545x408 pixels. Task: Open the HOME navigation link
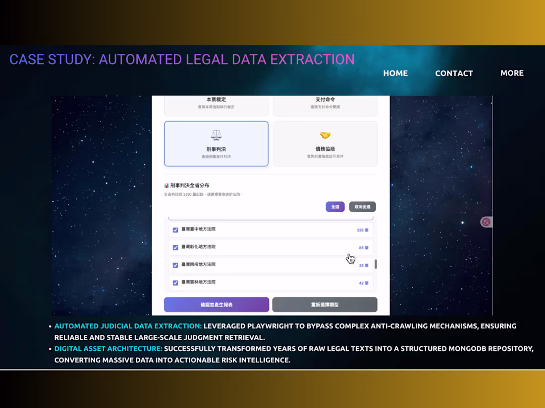point(395,73)
